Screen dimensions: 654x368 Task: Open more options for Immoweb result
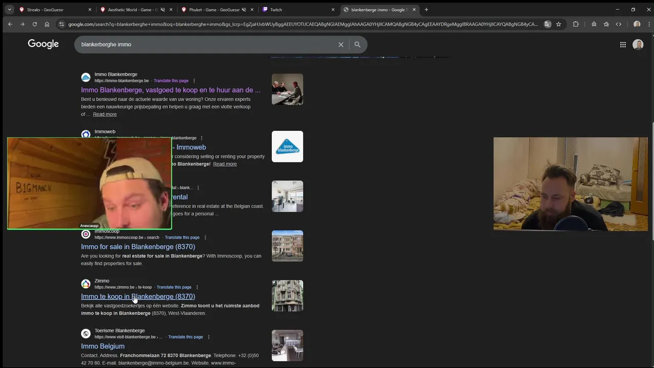201,138
